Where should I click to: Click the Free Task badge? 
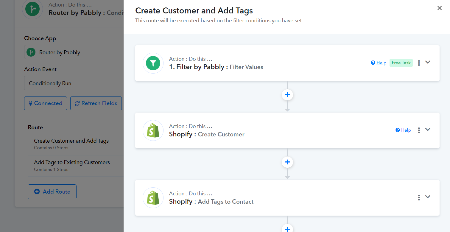click(401, 63)
